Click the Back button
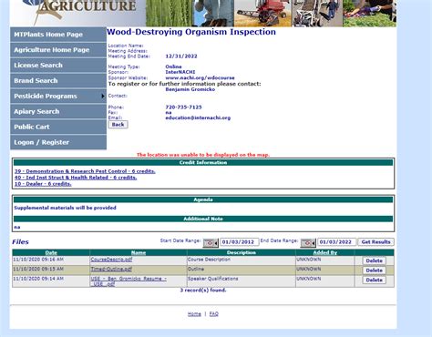This screenshot has width=432, height=337. click(x=118, y=125)
